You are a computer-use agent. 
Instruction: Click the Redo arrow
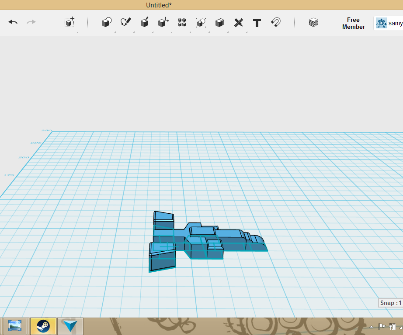pos(31,22)
